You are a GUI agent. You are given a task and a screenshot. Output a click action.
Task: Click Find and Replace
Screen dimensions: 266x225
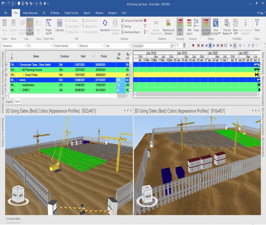point(227,27)
